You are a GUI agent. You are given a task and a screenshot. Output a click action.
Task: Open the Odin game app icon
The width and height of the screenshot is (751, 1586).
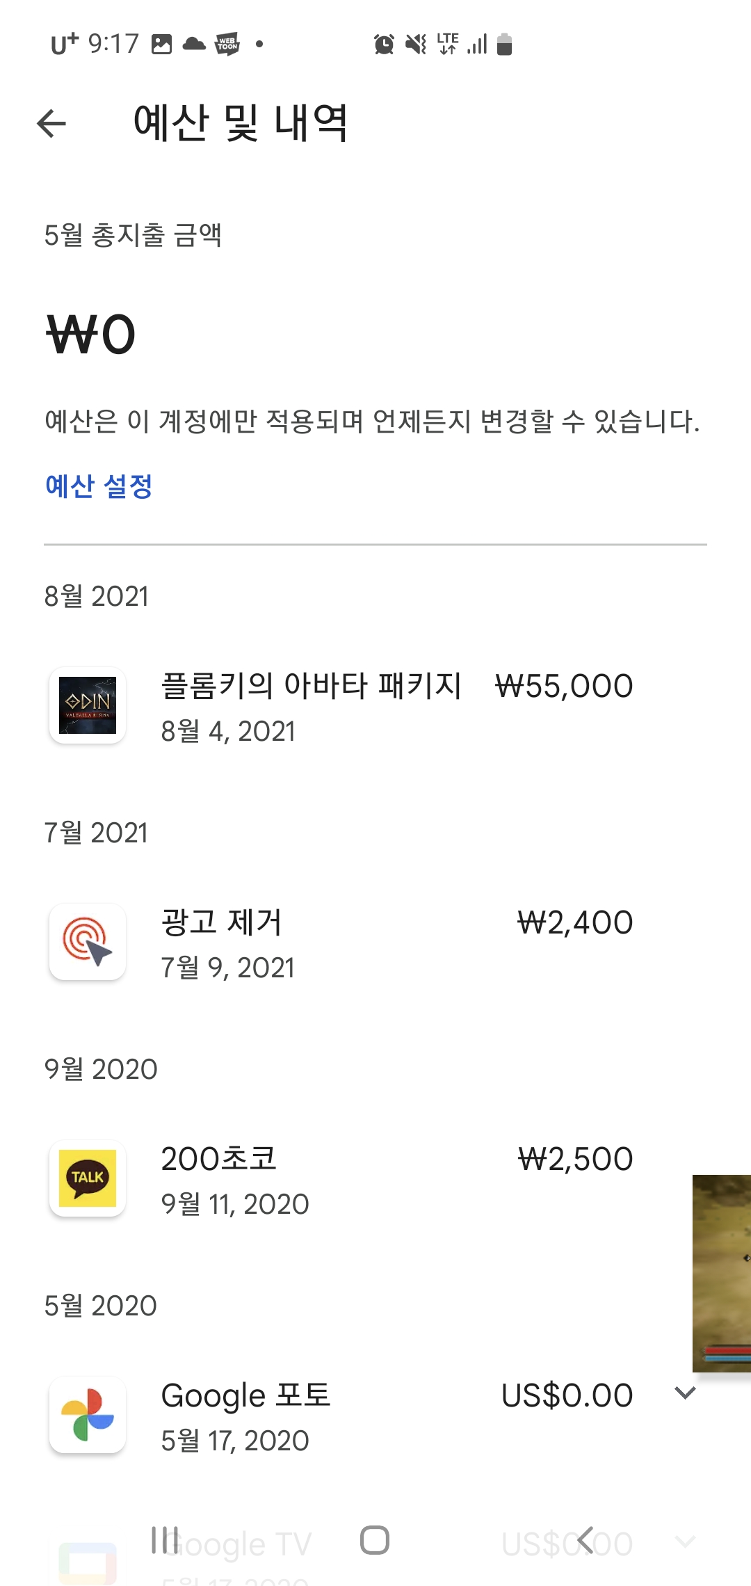(x=88, y=705)
